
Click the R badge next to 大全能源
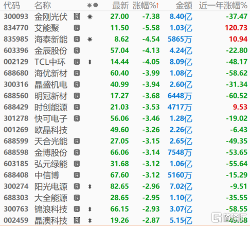[77, 198]
